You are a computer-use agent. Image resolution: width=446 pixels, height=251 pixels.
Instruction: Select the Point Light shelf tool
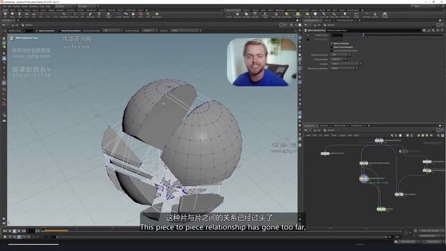(238, 15)
